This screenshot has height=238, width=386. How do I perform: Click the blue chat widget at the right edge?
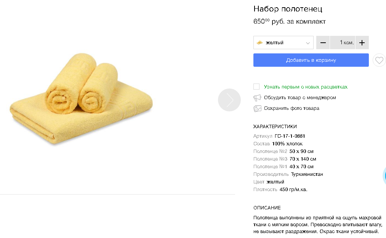tap(384, 175)
